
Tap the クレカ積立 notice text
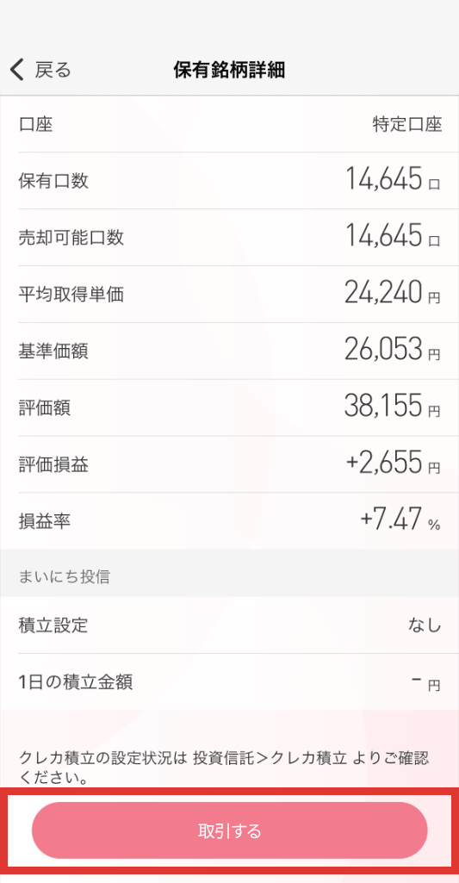pyautogui.click(x=224, y=767)
